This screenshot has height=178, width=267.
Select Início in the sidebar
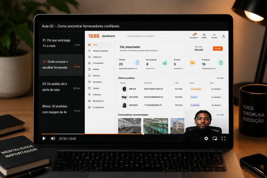(x=100, y=45)
